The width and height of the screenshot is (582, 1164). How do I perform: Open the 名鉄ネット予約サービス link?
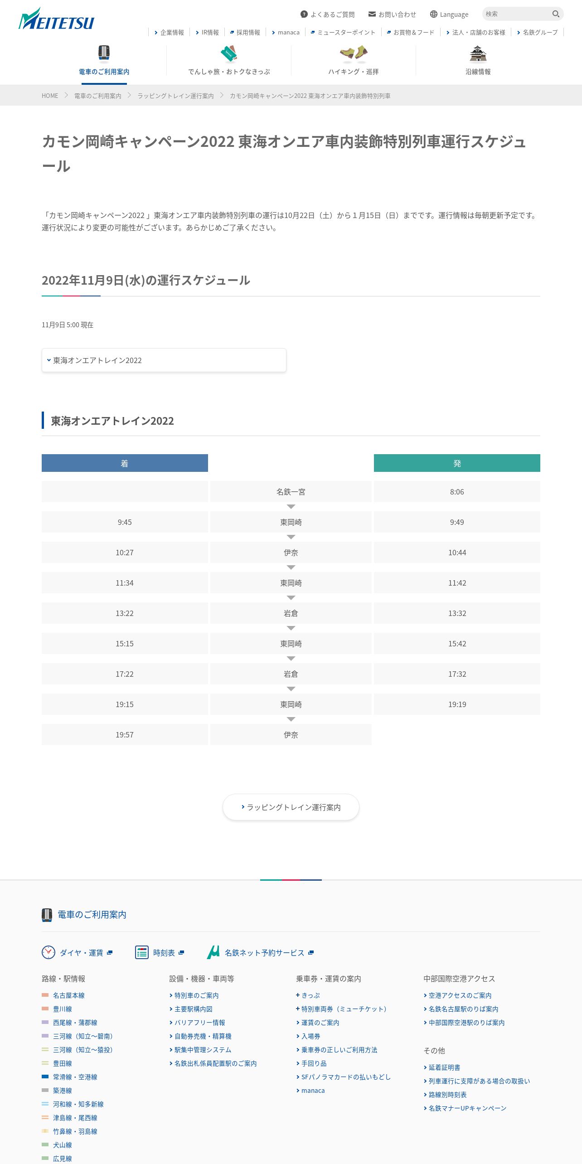point(264,953)
